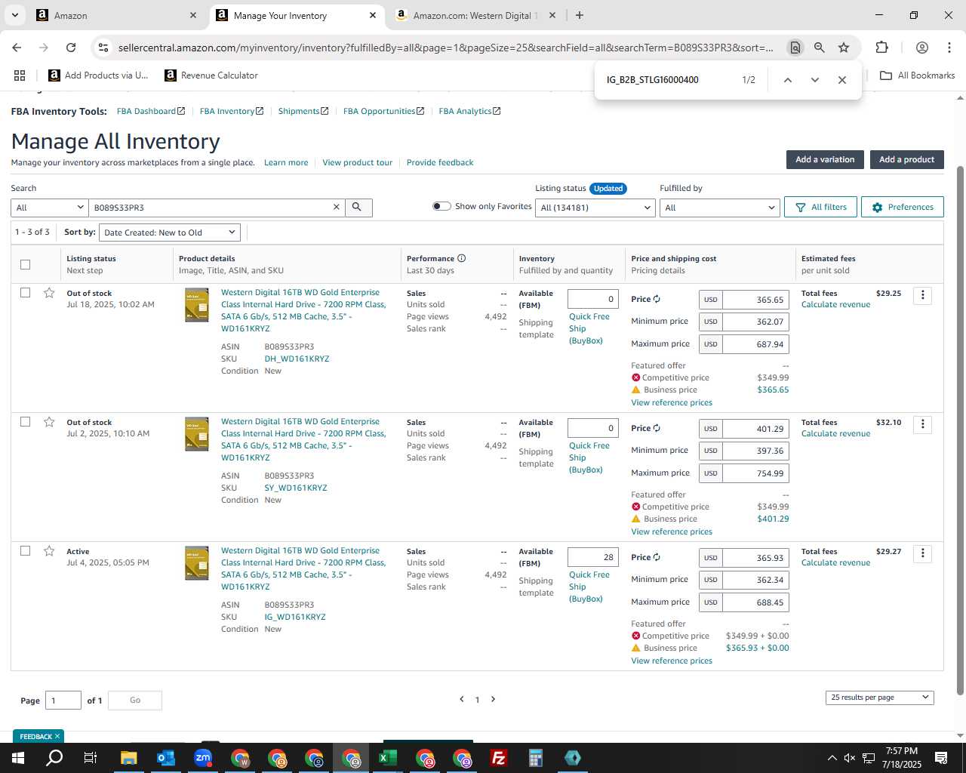
Task: Open actions menu for SY_WD161KRYZ row
Action: coord(922,424)
